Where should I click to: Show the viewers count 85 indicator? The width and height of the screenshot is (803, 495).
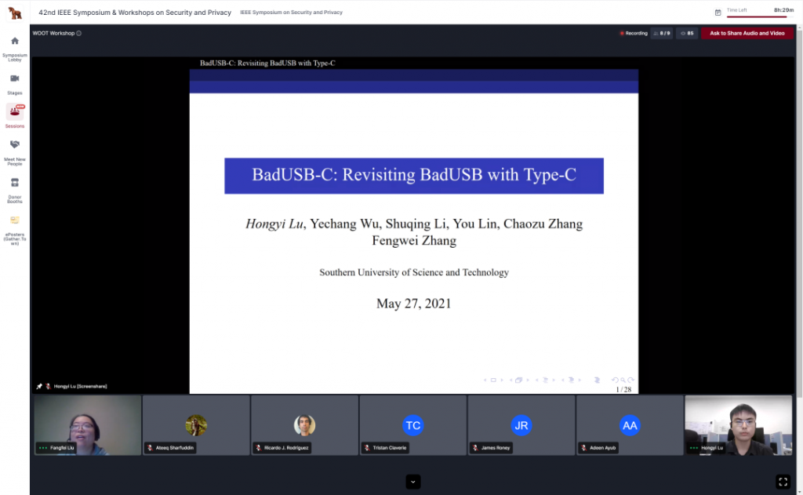click(687, 34)
